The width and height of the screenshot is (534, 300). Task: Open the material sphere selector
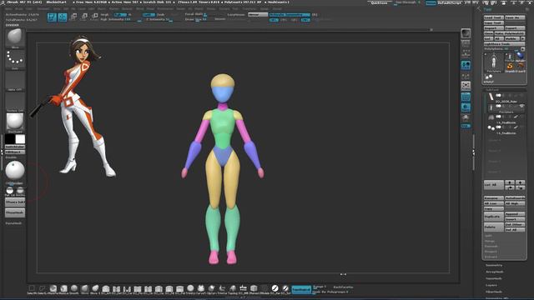[x=15, y=122]
